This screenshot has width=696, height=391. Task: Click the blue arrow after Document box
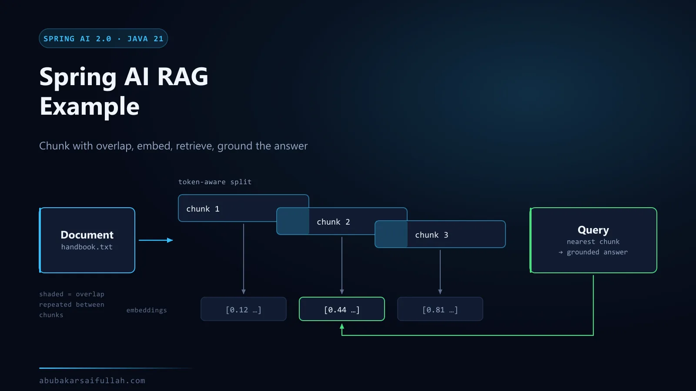click(x=156, y=240)
